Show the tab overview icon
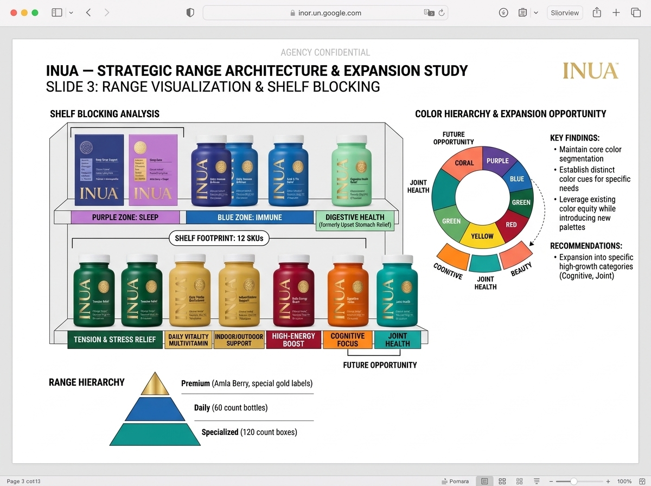The width and height of the screenshot is (651, 486). (x=636, y=12)
